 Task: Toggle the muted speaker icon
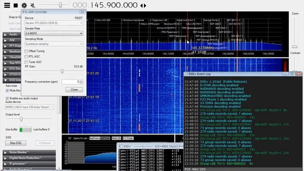[33, 5]
